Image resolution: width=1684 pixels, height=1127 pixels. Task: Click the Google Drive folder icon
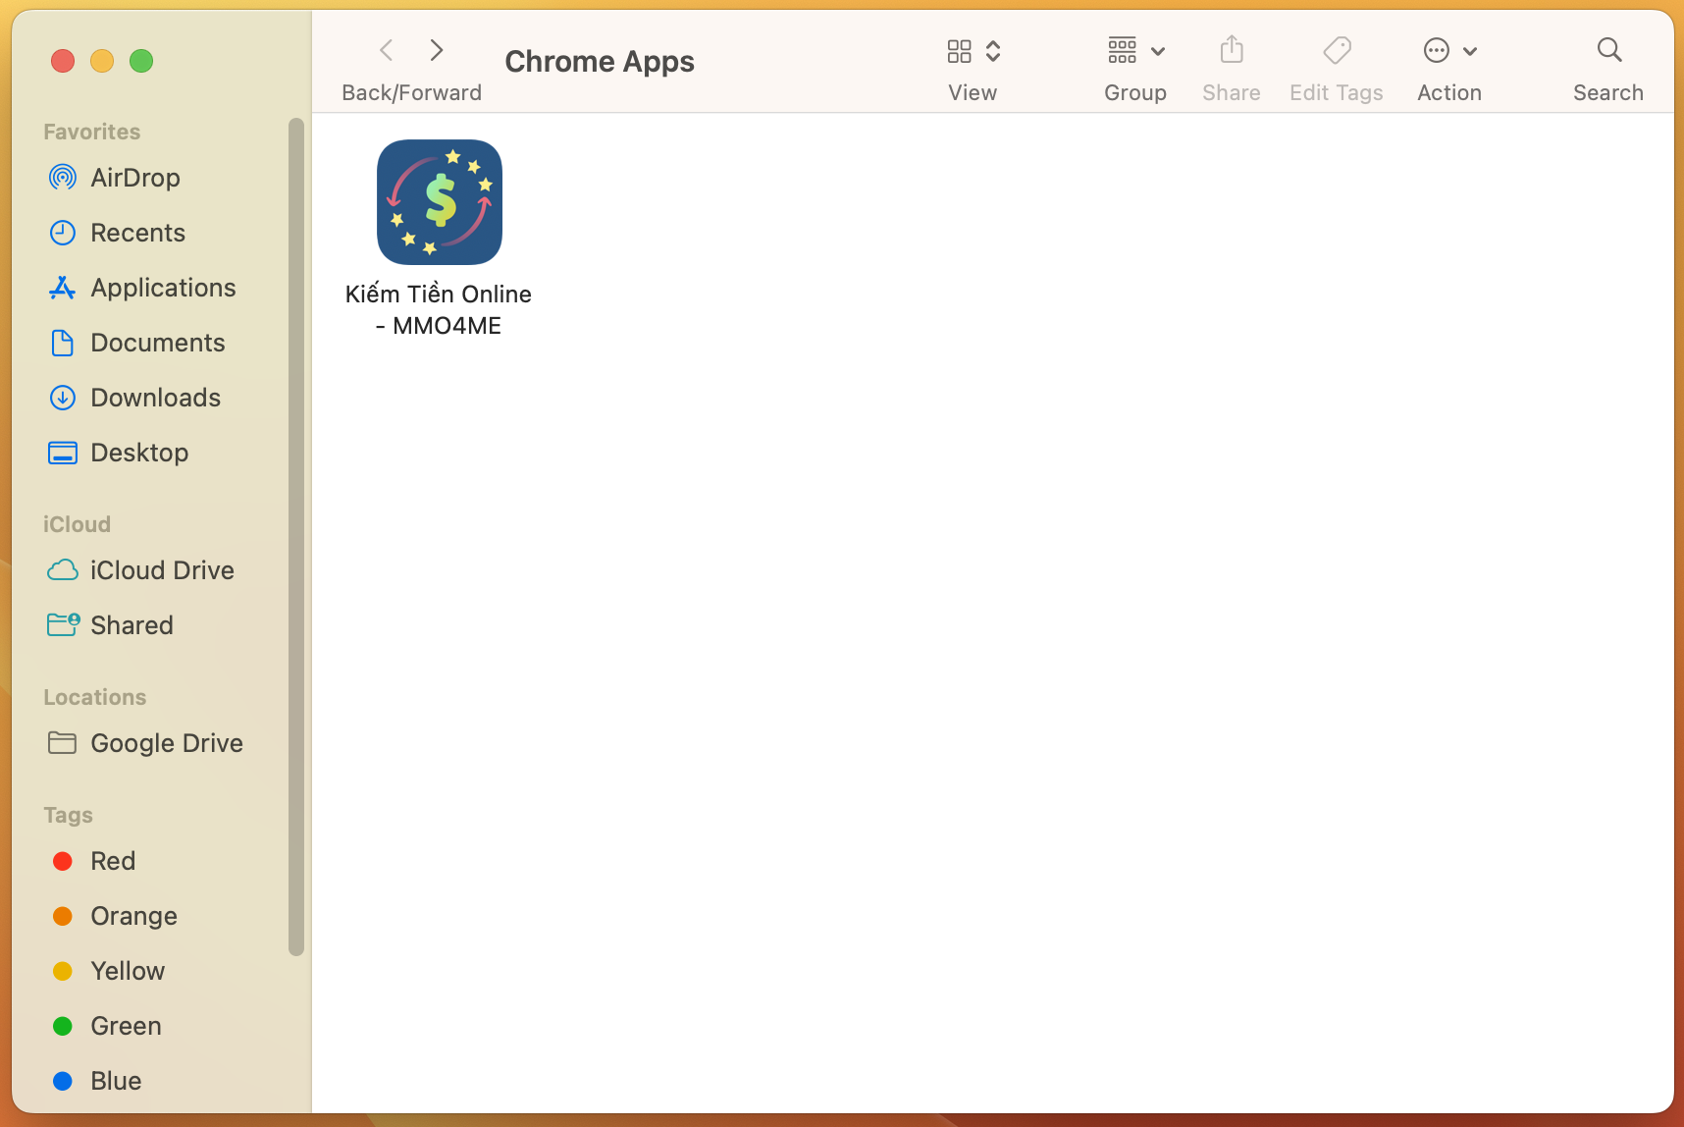pyautogui.click(x=63, y=743)
